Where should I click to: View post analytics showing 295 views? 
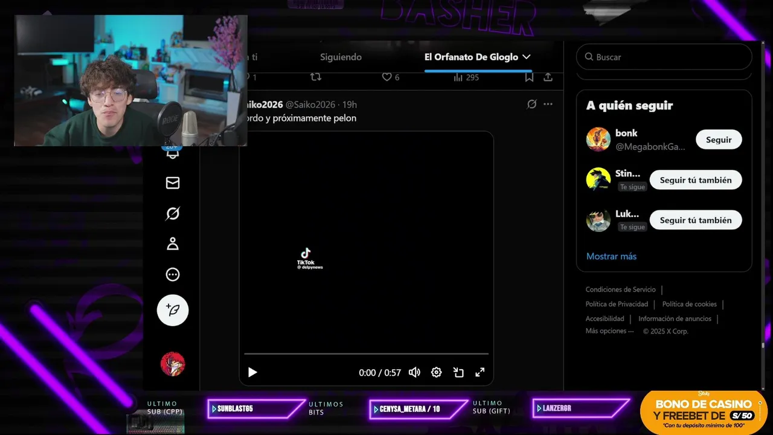(466, 77)
